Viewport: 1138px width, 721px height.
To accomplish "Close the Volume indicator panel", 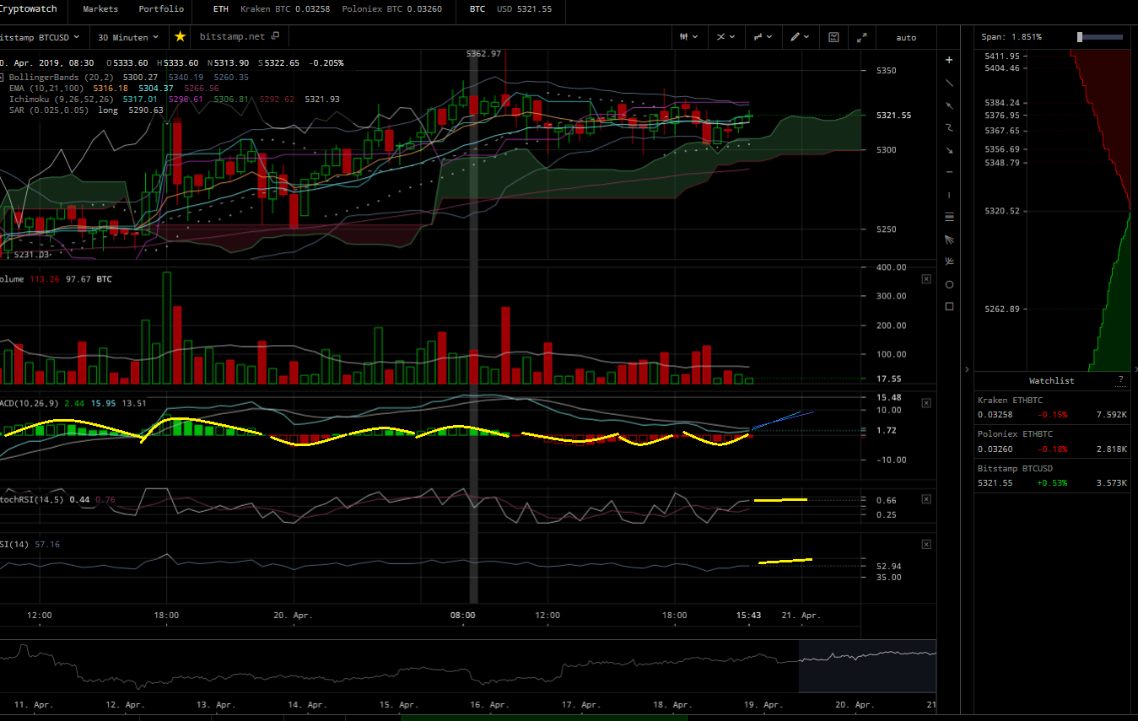I will pos(926,278).
